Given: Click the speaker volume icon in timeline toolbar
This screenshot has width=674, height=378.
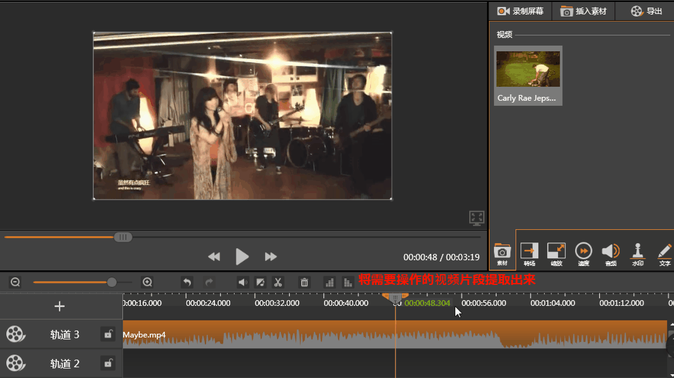Looking at the screenshot, I should click(x=243, y=282).
